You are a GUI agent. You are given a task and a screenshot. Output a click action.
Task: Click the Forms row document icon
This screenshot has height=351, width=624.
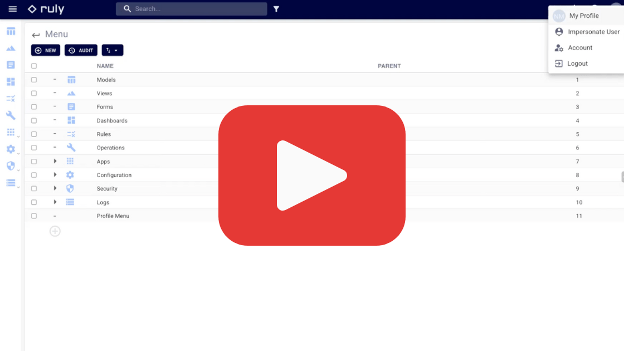click(71, 106)
